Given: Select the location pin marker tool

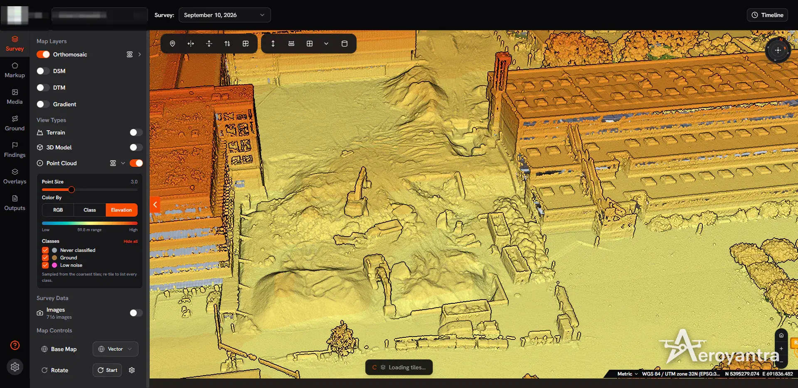Looking at the screenshot, I should (172, 44).
